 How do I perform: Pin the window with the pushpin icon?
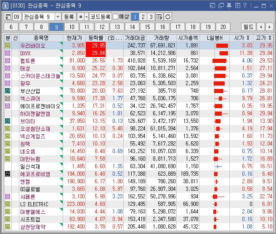[229, 5]
